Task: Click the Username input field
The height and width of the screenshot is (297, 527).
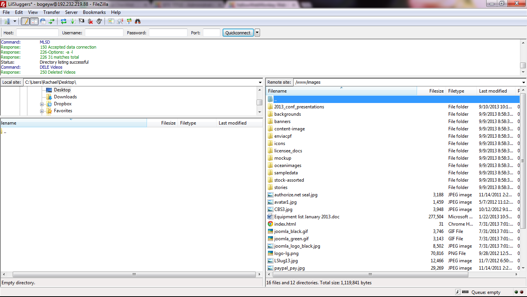Action: click(104, 33)
